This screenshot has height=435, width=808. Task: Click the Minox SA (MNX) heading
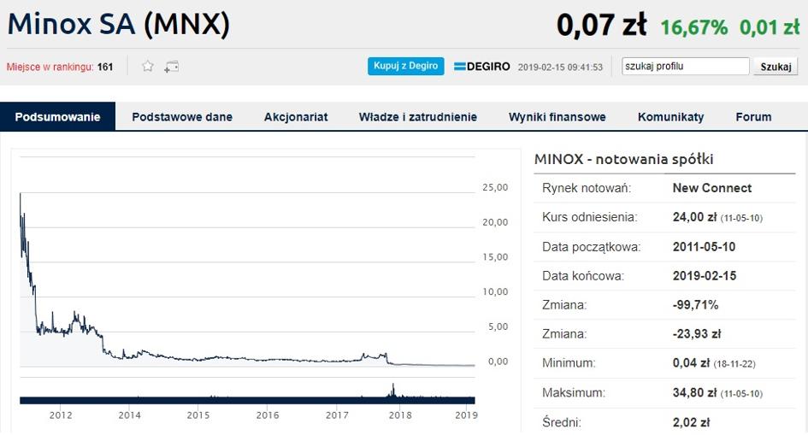pos(119,24)
